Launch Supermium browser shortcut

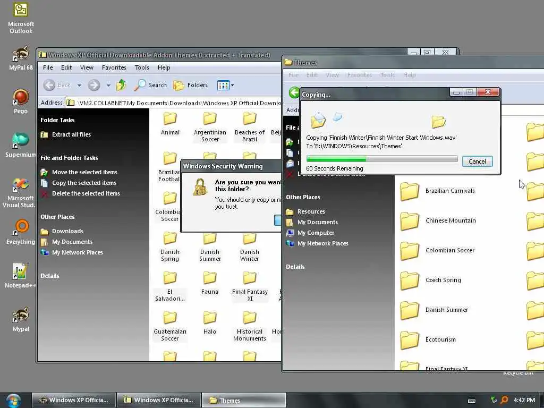[21, 145]
